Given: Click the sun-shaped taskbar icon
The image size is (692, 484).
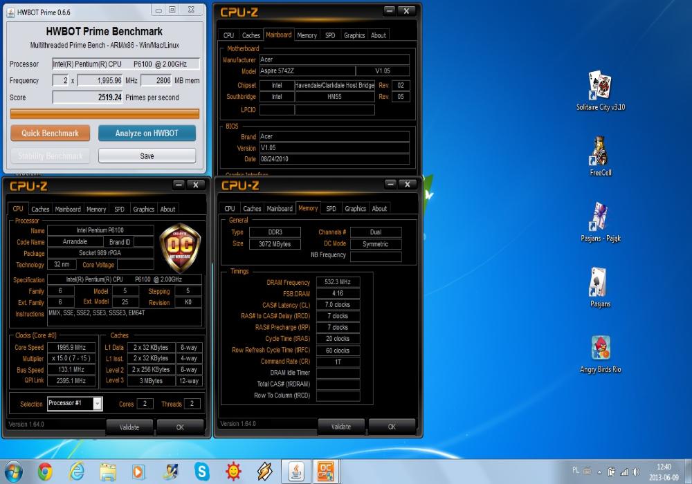Looking at the screenshot, I should 233,472.
